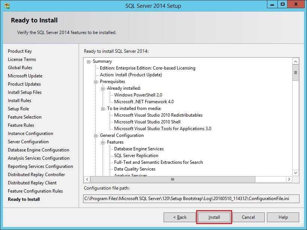Click the Install button
This screenshot has height=230, width=307.
point(214,217)
